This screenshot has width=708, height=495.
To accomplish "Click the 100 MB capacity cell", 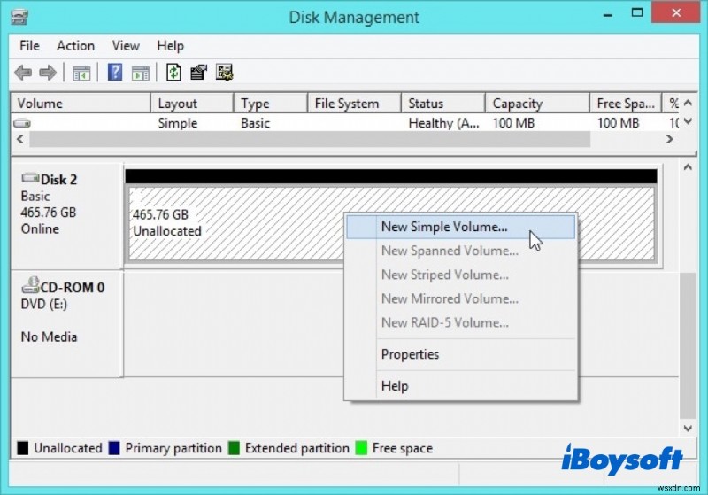I will tap(513, 123).
